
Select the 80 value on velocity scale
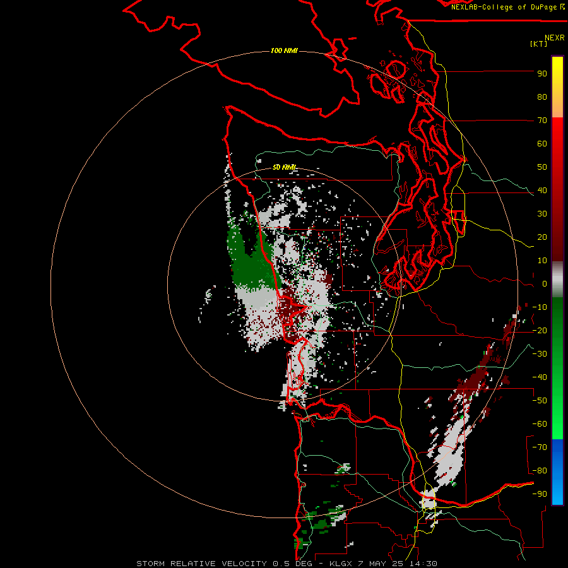(542, 97)
